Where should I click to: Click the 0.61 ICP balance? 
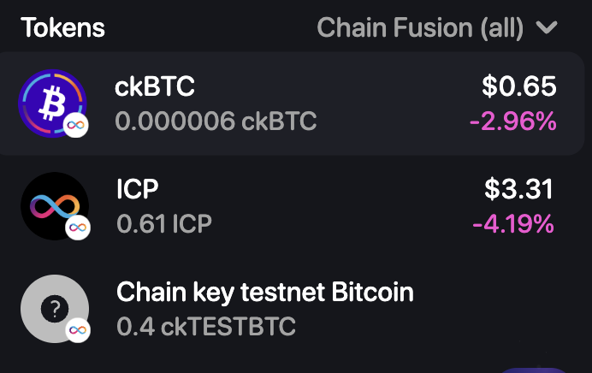[x=163, y=224]
